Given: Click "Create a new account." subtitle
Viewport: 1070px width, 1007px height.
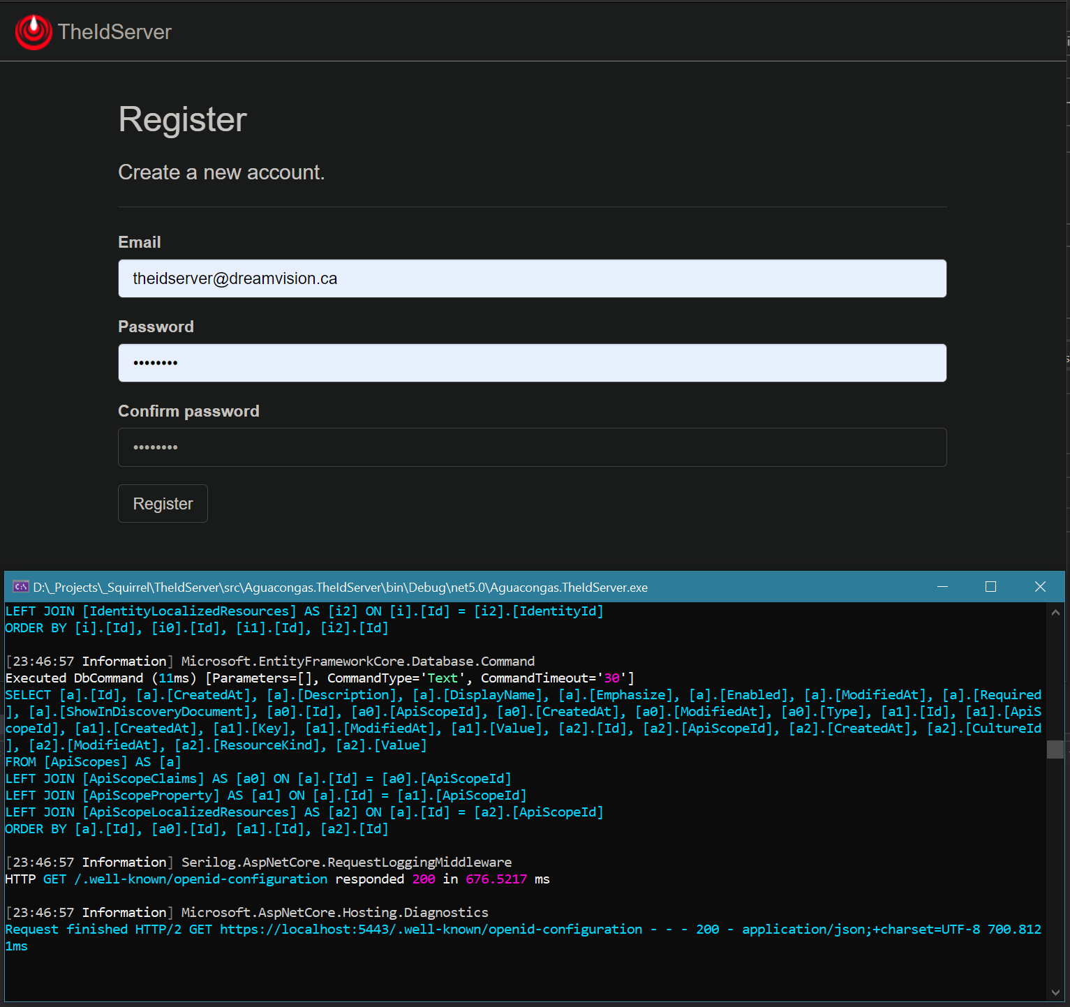Looking at the screenshot, I should click(221, 172).
